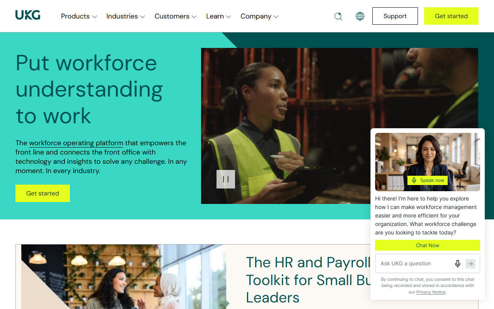Image resolution: width=494 pixels, height=309 pixels.
Task: Expand the Customers menu
Action: coord(176,16)
